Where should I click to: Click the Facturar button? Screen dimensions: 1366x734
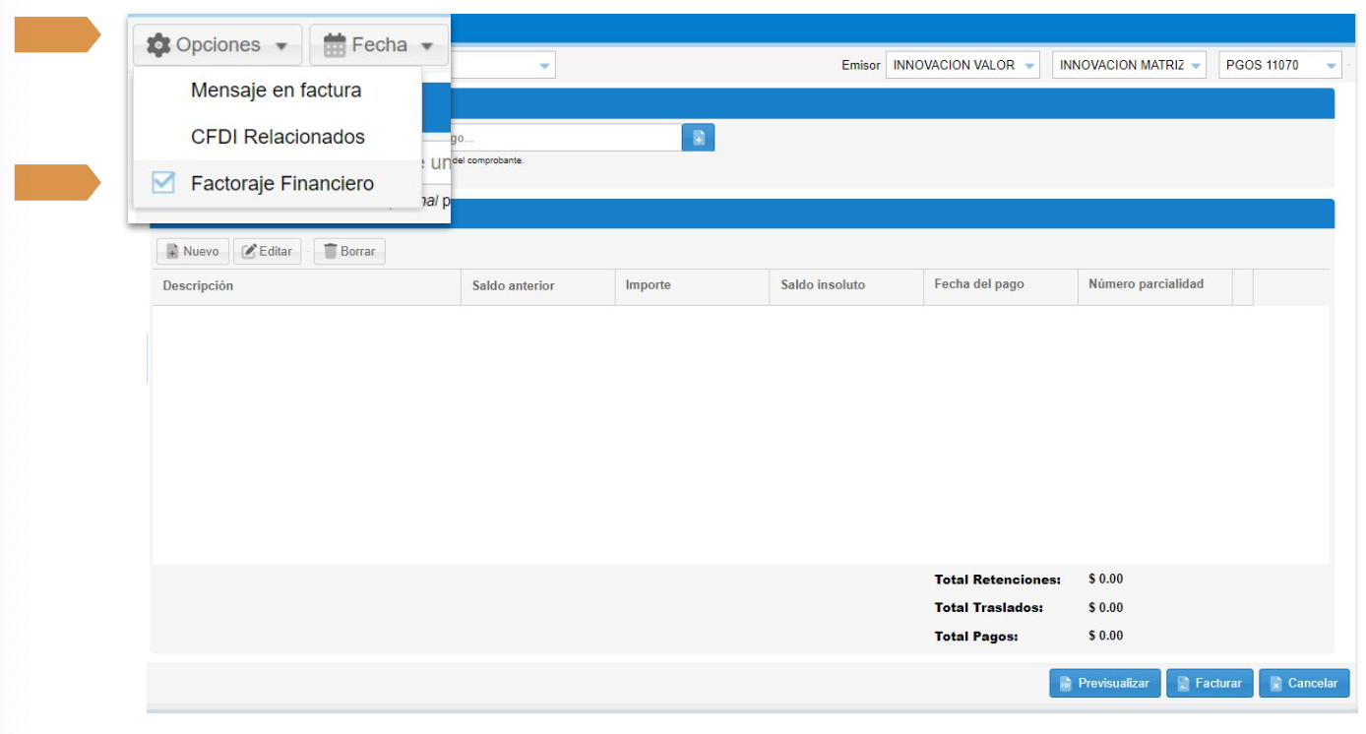(x=1210, y=684)
